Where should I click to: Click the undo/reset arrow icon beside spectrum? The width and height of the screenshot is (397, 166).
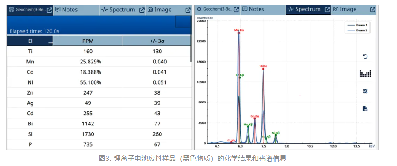click(x=365, y=56)
